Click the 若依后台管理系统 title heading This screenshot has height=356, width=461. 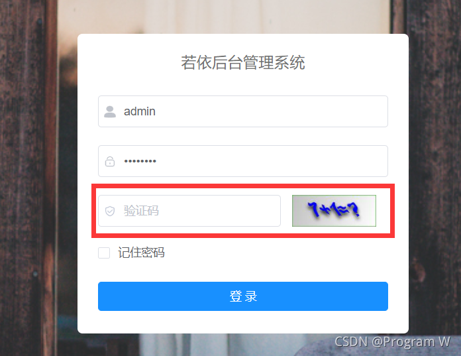coord(243,63)
